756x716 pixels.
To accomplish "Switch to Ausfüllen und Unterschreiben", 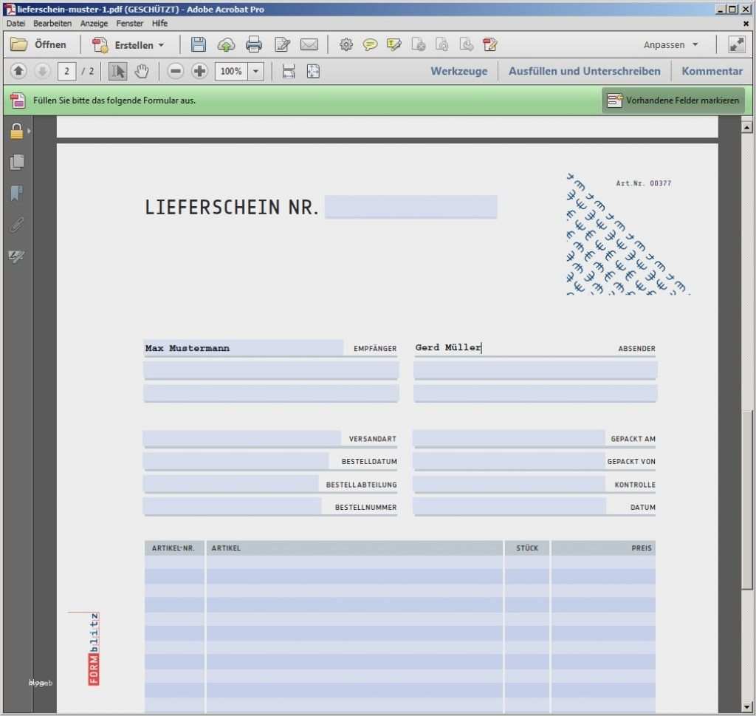I will click(585, 71).
